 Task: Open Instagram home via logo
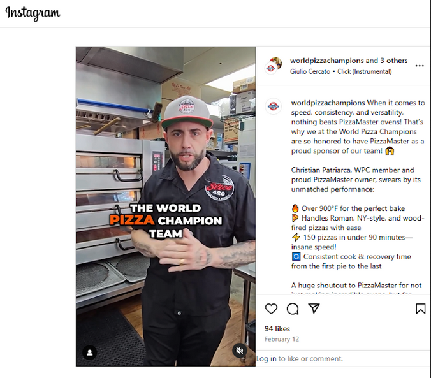click(33, 13)
